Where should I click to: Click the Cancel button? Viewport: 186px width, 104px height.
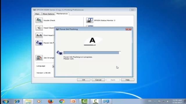click(98, 80)
